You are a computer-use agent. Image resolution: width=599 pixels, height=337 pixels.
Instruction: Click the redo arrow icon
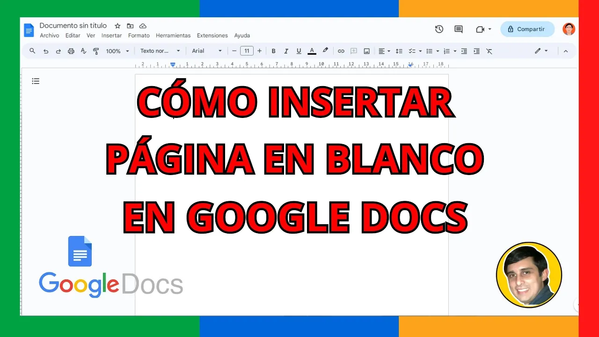coord(58,51)
